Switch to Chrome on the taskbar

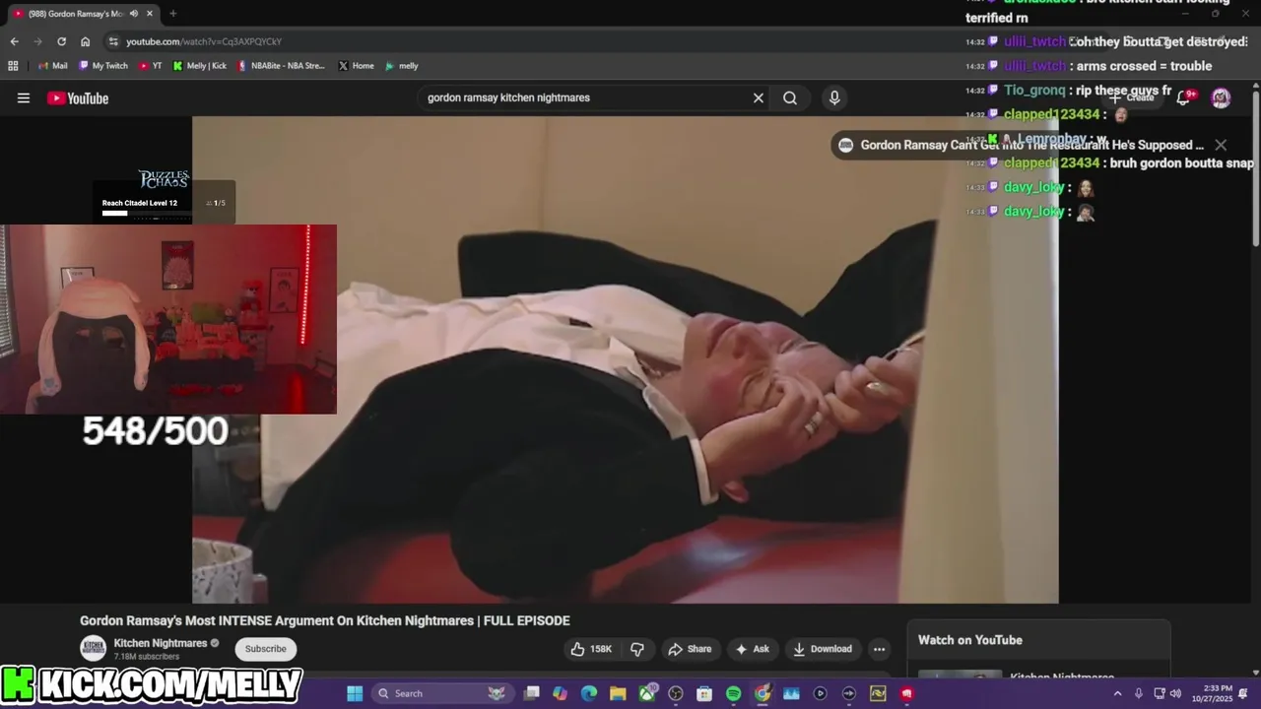pos(763,693)
